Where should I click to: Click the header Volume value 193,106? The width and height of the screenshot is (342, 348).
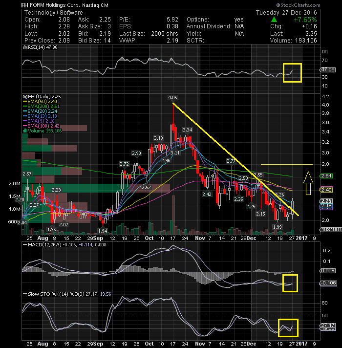point(306,41)
